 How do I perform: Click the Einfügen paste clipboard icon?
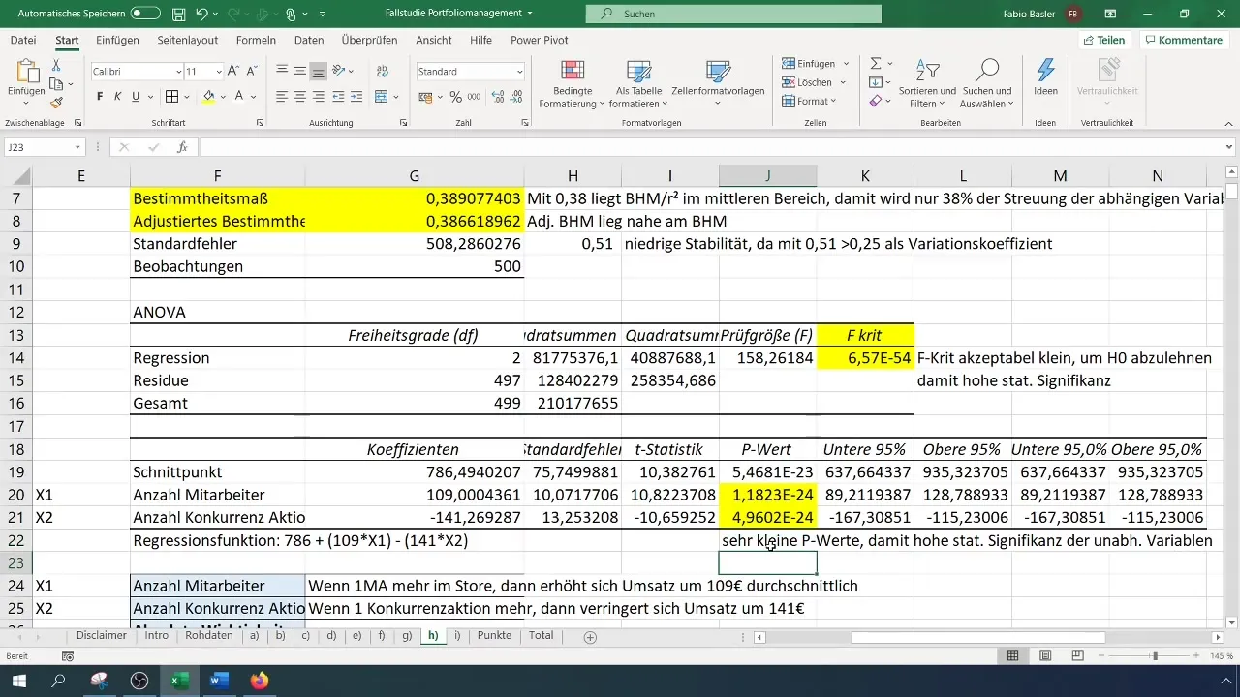click(26, 72)
